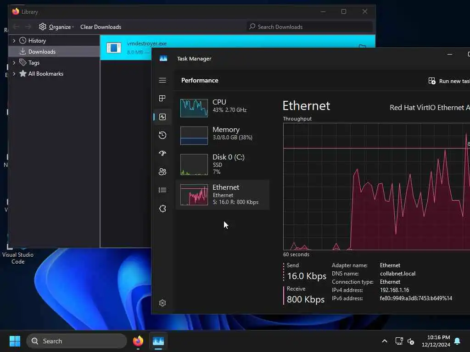Click the Task Manager title bar icon
470x352 pixels.
coord(163,58)
